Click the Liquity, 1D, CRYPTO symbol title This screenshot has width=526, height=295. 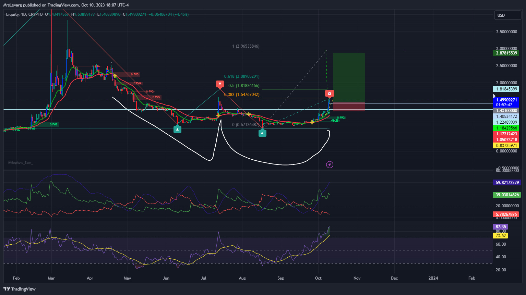[24, 14]
